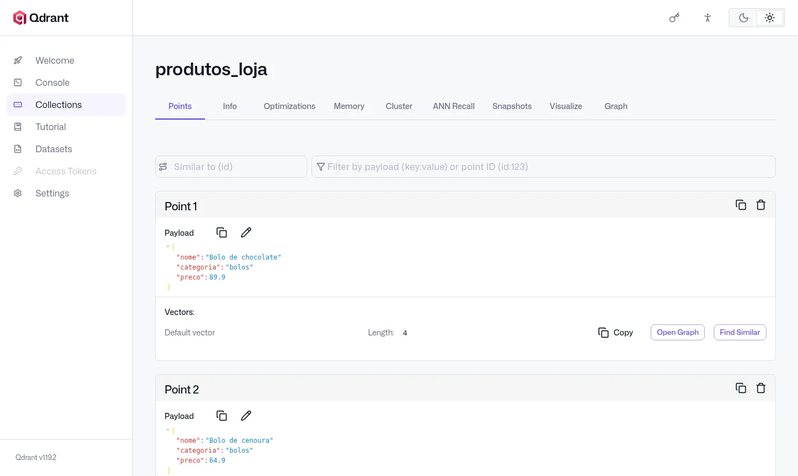The image size is (798, 476).
Task: Copy Point 2 payload JSON
Action: pos(222,416)
